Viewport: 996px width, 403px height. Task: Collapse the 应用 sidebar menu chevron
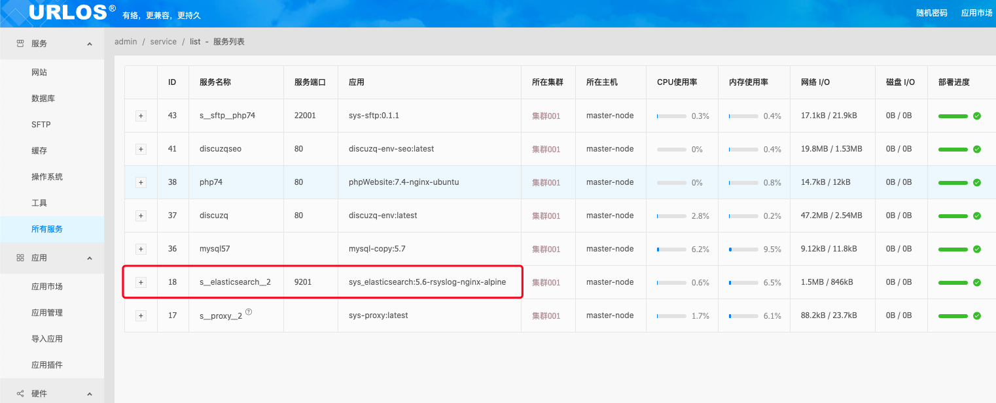pos(90,258)
